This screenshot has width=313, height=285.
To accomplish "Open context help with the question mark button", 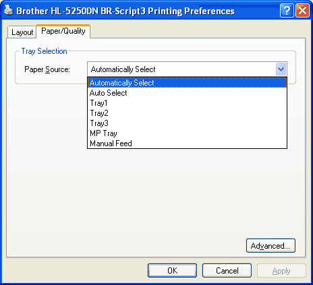I will point(287,10).
